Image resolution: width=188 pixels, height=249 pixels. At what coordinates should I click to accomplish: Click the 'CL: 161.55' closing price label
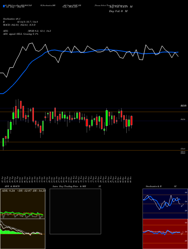point(70,6)
